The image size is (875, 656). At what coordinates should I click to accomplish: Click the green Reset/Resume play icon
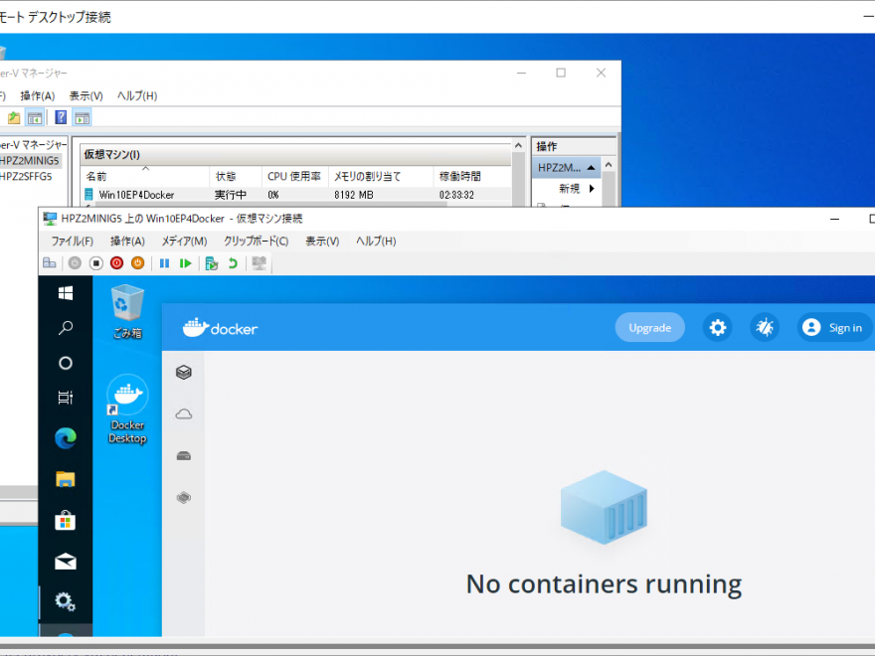[185, 263]
